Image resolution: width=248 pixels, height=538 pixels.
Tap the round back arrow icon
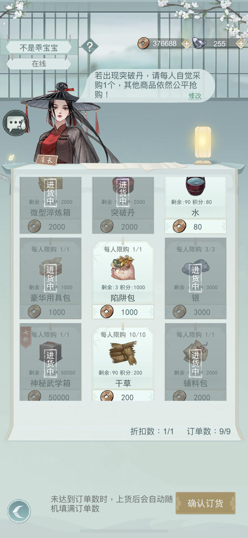(x=19, y=511)
